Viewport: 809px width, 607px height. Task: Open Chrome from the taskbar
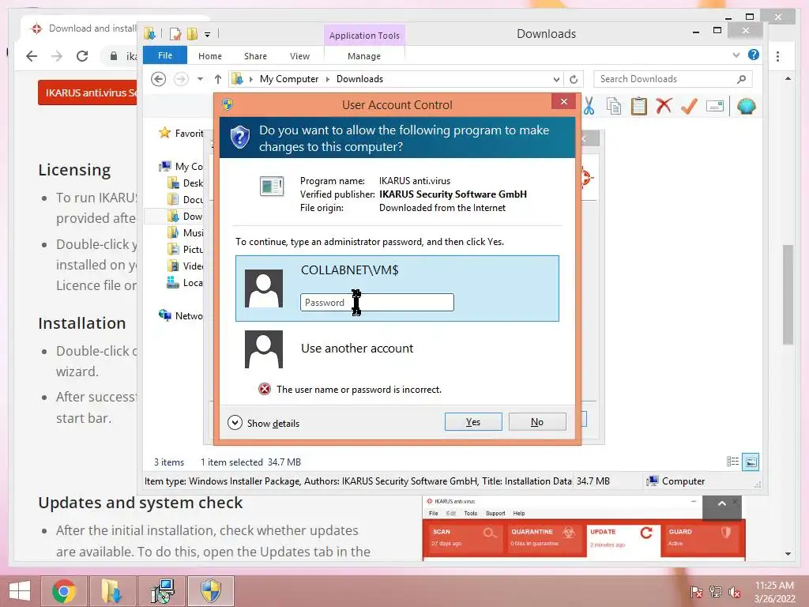tap(64, 591)
